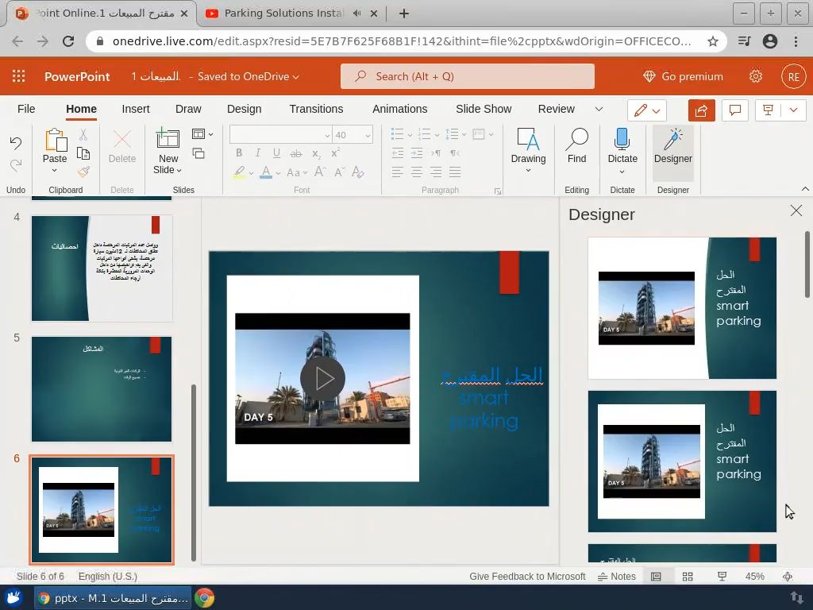Screen dimensions: 813x610
Task: Open the Find magnifier tool
Action: 576,146
